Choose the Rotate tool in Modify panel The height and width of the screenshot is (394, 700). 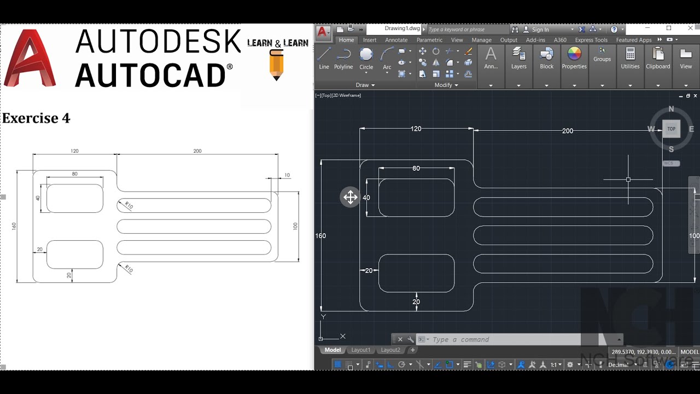click(x=436, y=51)
